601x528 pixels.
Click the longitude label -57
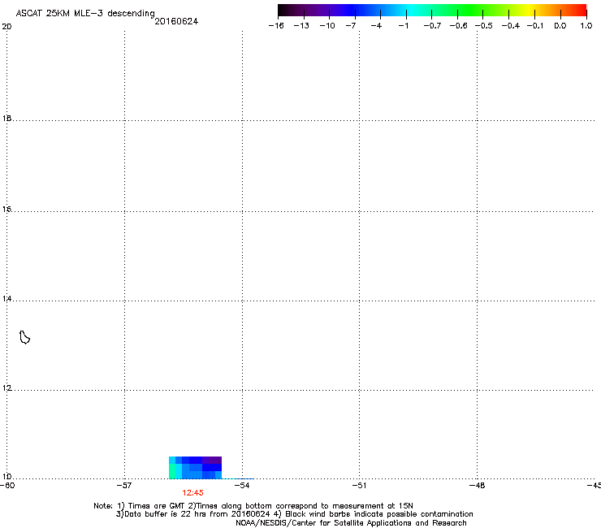tap(123, 486)
